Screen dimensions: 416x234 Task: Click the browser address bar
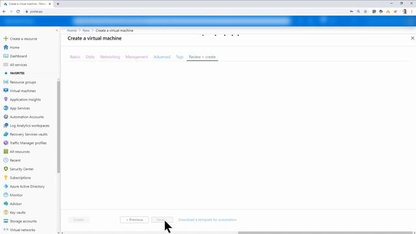pos(186,12)
